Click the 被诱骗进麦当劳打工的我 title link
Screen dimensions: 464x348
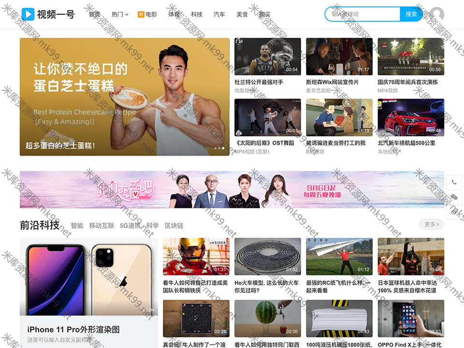(x=335, y=143)
